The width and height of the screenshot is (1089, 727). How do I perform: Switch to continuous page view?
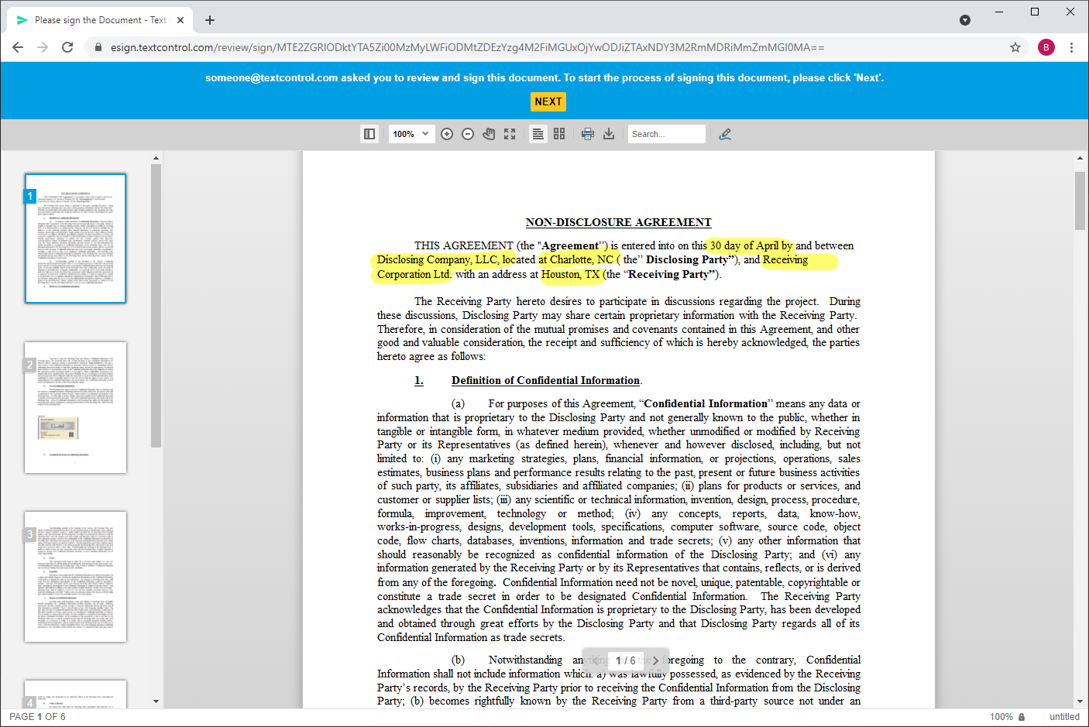point(538,134)
